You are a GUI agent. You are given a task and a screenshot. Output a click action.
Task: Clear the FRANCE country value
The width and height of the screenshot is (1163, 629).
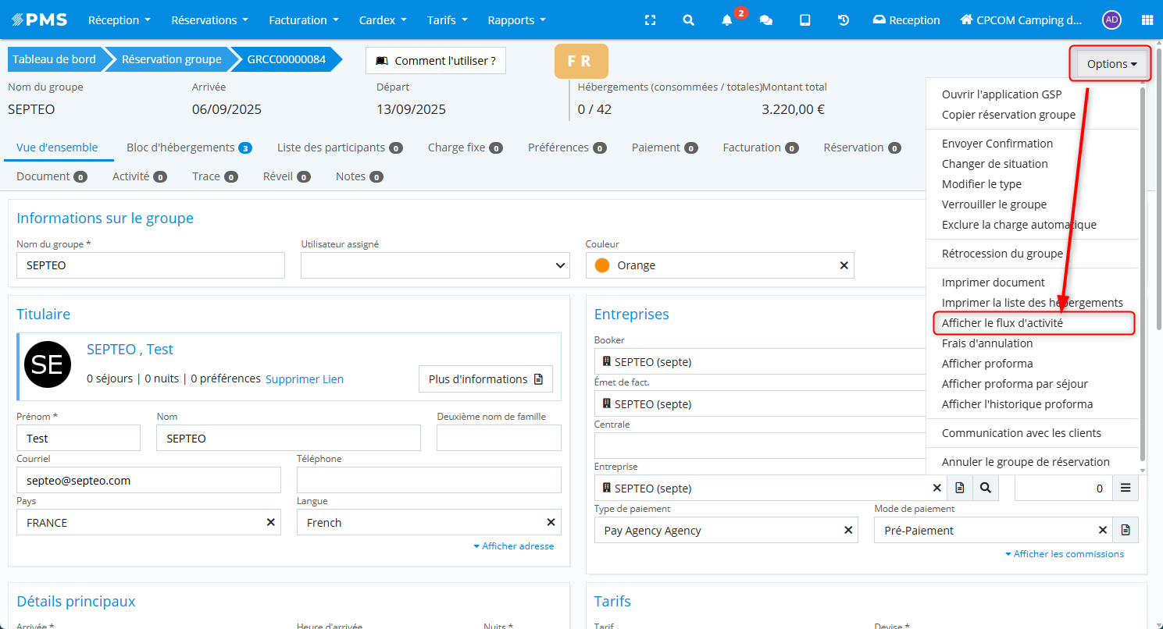271,522
